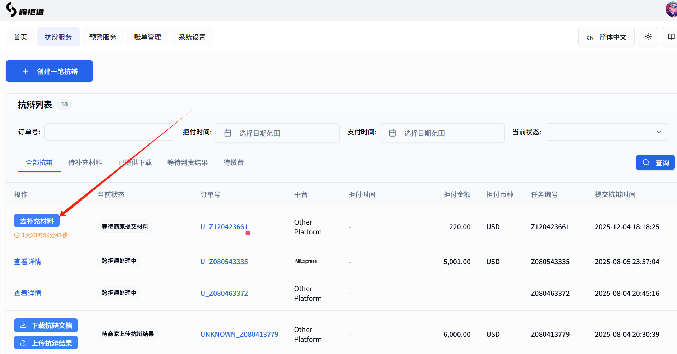Click the 跨拒通 logo icon
Viewport: 677px width, 354px height.
tap(11, 10)
